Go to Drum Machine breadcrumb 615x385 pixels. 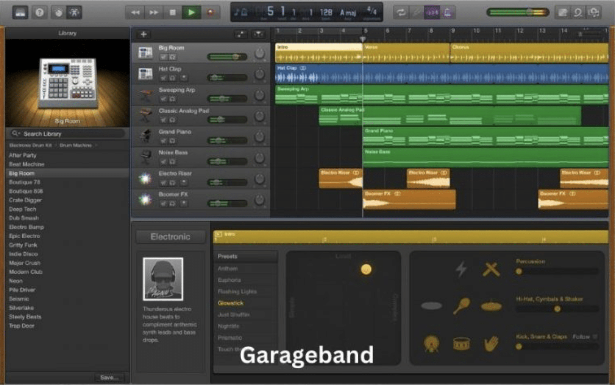[x=76, y=145]
